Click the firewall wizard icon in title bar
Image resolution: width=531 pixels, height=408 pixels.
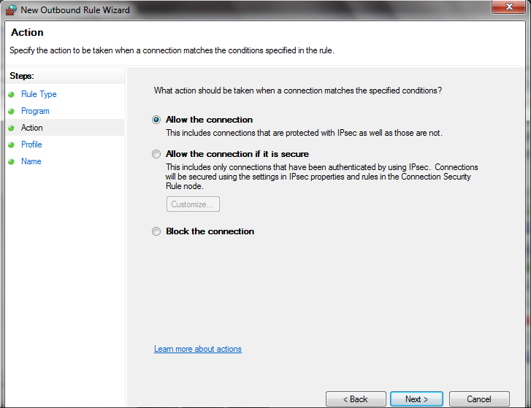click(x=11, y=10)
